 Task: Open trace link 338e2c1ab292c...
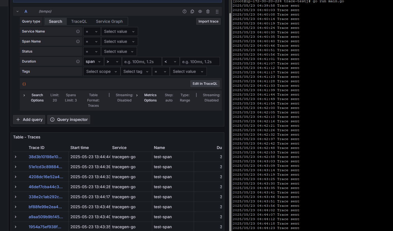coord(46,197)
